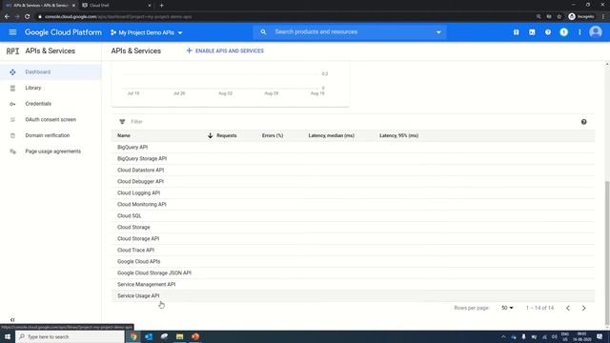Click the page vertical scrollbar
This screenshot has height=343, width=610.
(607, 252)
